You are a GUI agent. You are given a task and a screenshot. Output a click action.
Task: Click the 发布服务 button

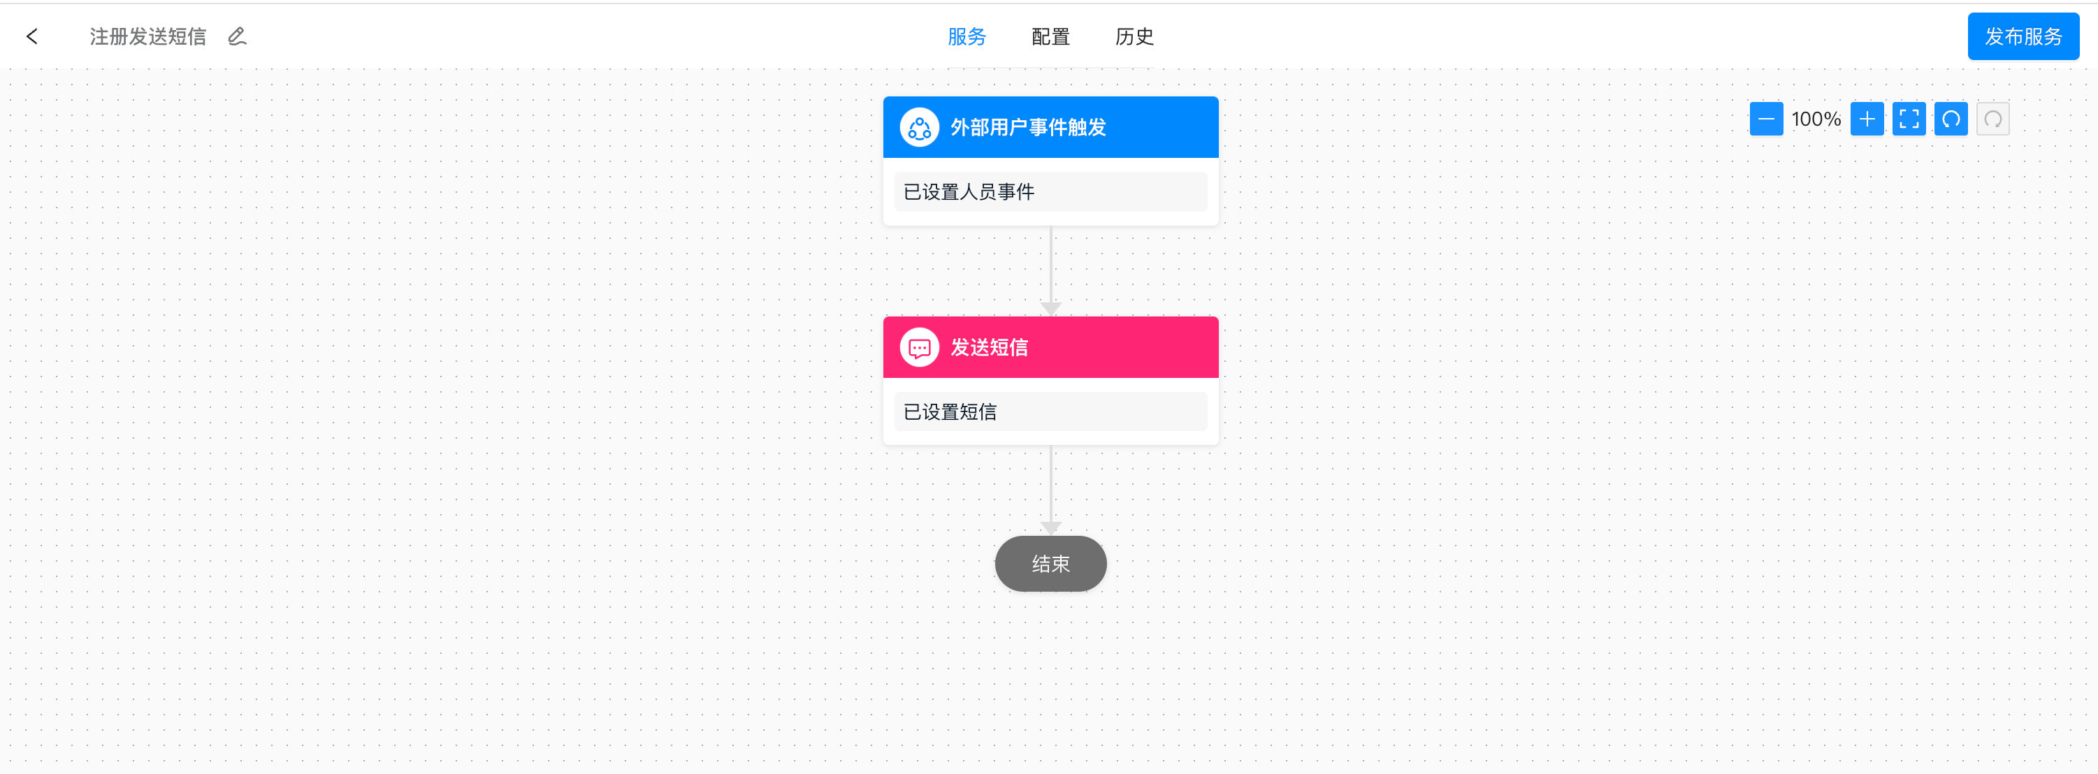pos(2023,36)
